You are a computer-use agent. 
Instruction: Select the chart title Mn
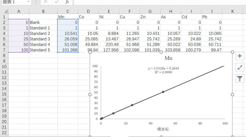(x=168, y=58)
